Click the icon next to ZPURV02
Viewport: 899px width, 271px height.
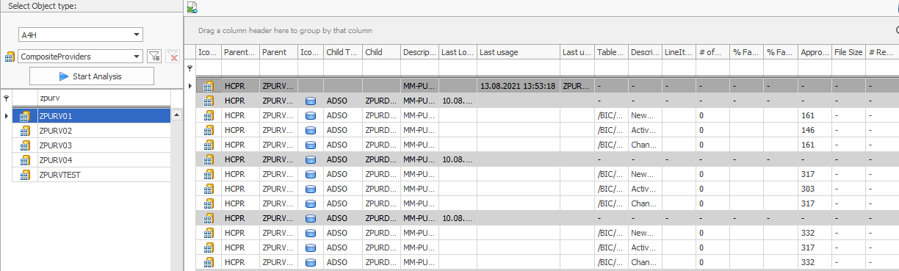click(x=25, y=131)
